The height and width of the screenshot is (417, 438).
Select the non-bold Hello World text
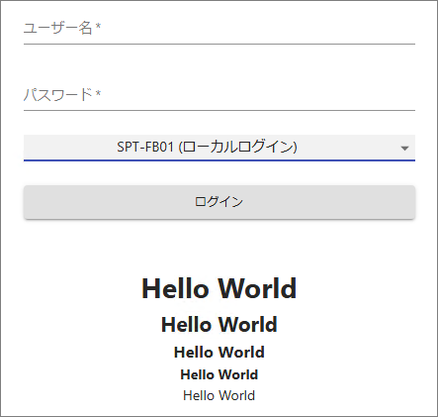[x=219, y=395]
